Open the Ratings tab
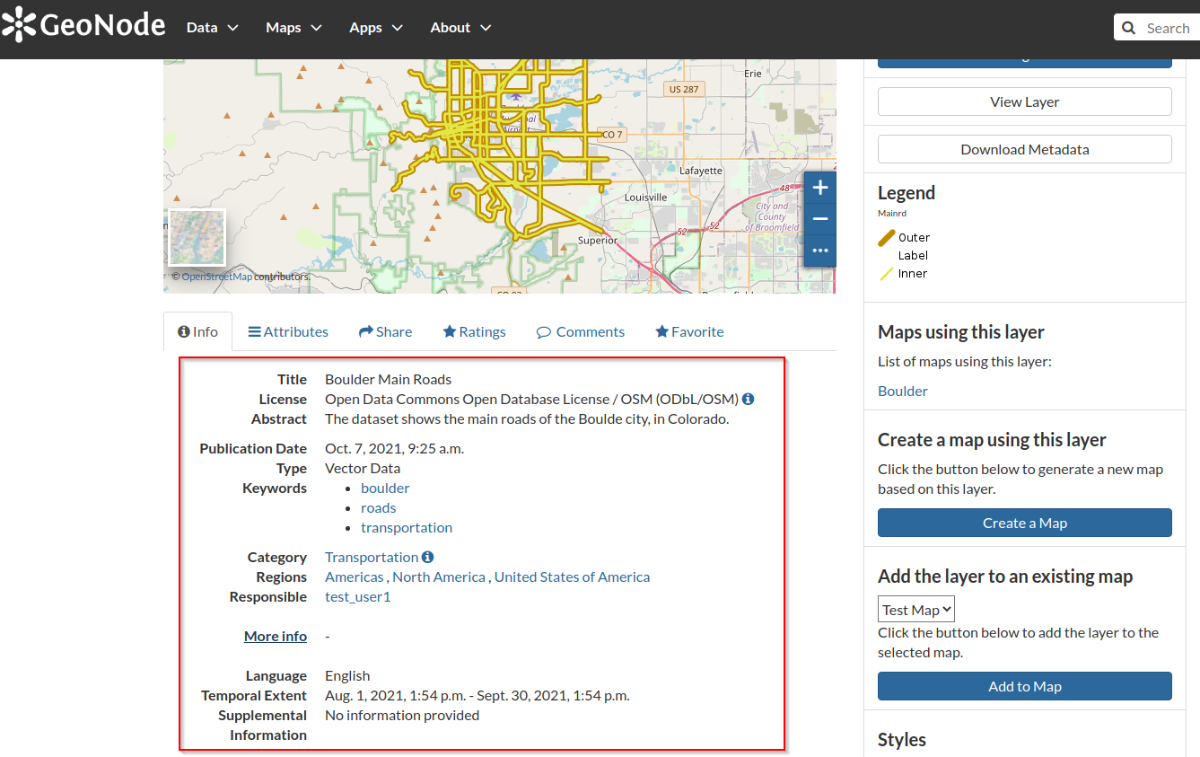The width and height of the screenshot is (1200, 757). pos(474,331)
